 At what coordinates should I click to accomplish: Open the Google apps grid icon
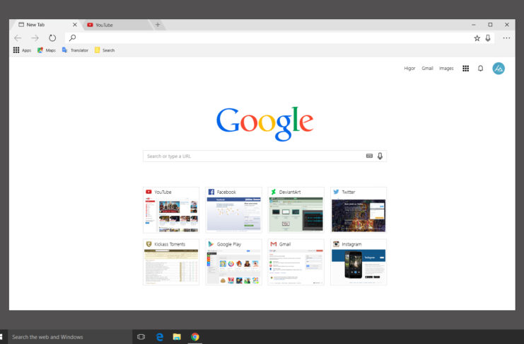coord(465,69)
